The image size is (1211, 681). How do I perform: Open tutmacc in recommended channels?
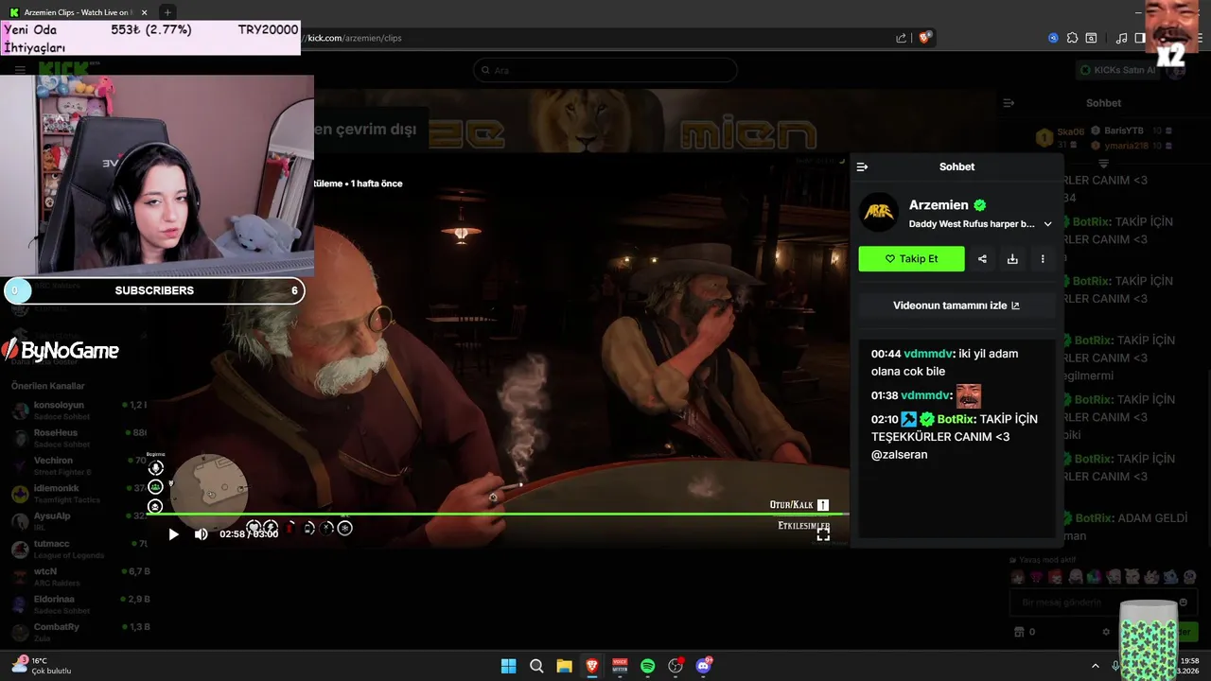(x=80, y=549)
